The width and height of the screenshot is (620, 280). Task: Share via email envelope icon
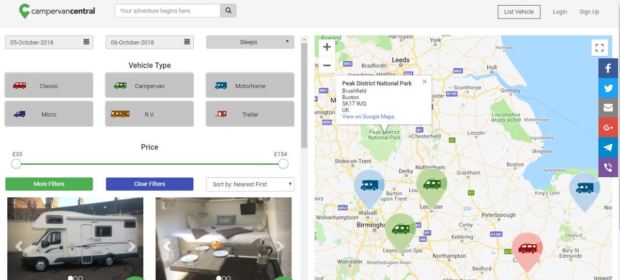609,107
